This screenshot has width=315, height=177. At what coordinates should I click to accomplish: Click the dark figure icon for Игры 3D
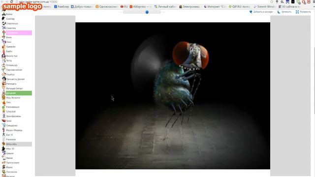4,148
